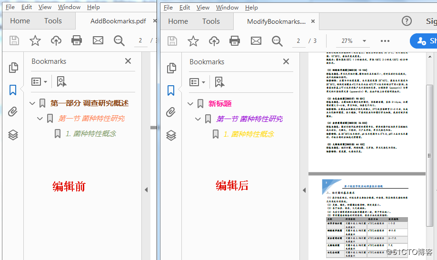Open find search in AddBookmarks window
This screenshot has width=437, height=260.
point(119,40)
